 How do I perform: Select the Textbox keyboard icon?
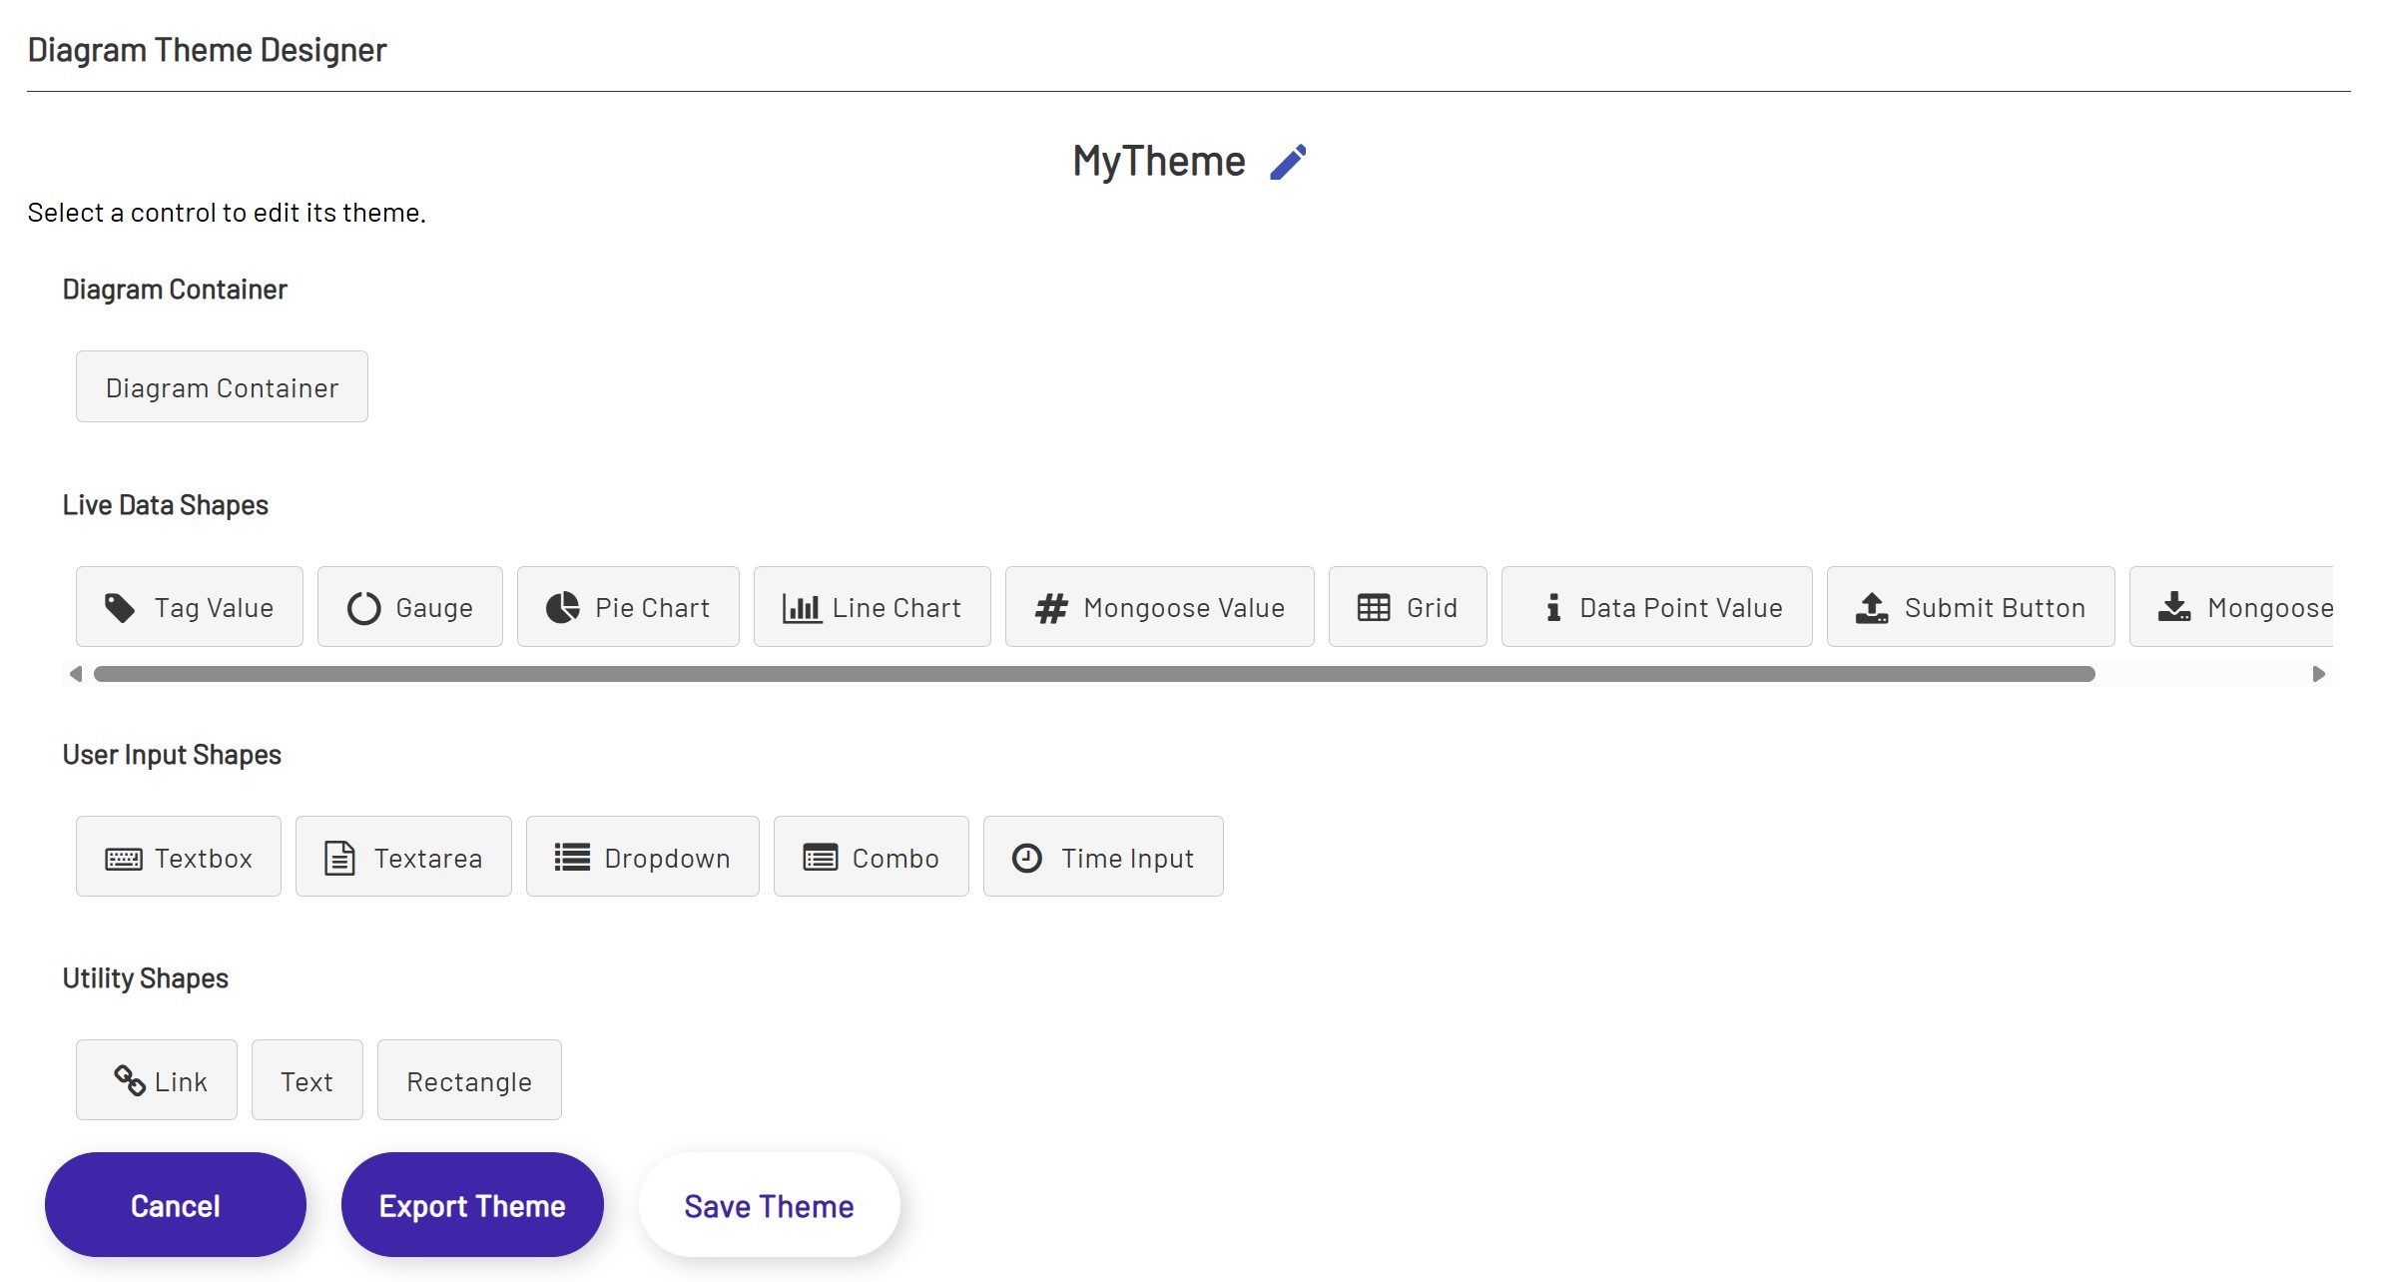tap(122, 856)
